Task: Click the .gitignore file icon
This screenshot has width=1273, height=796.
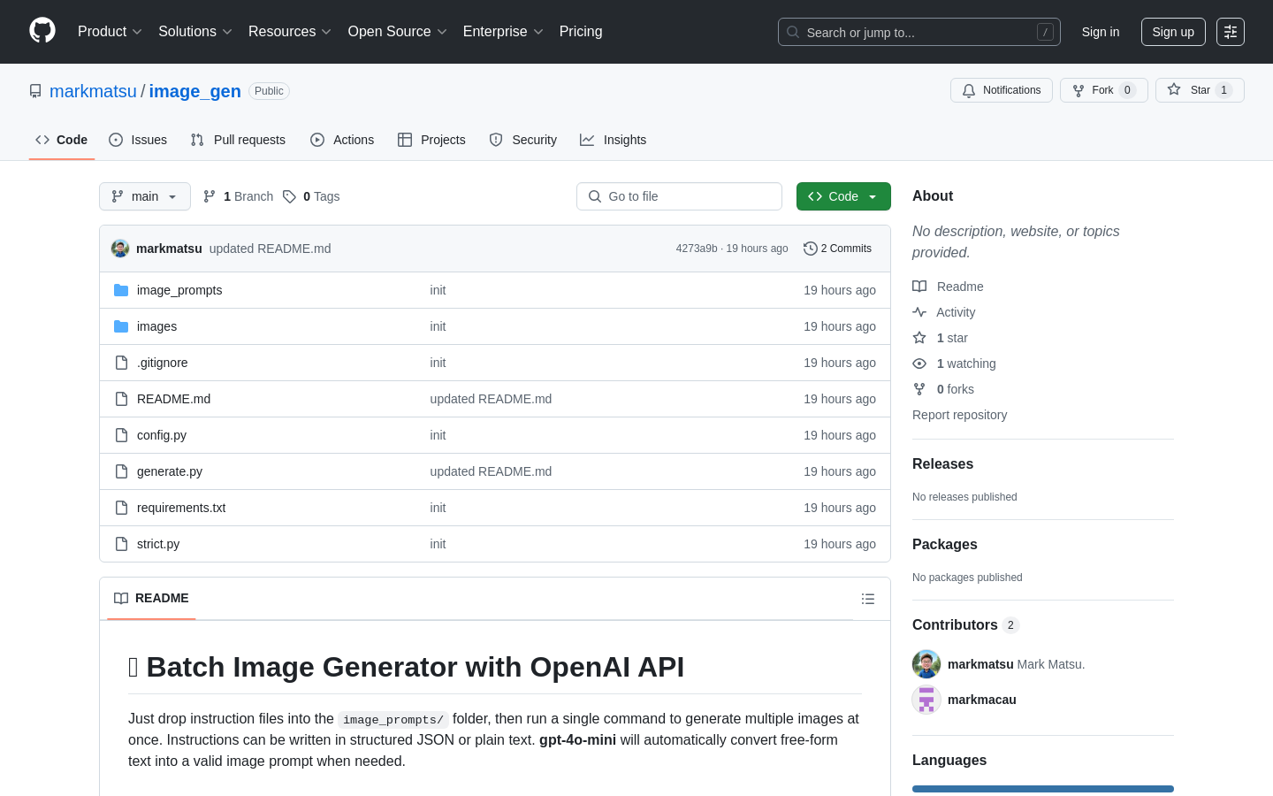Action: point(121,363)
